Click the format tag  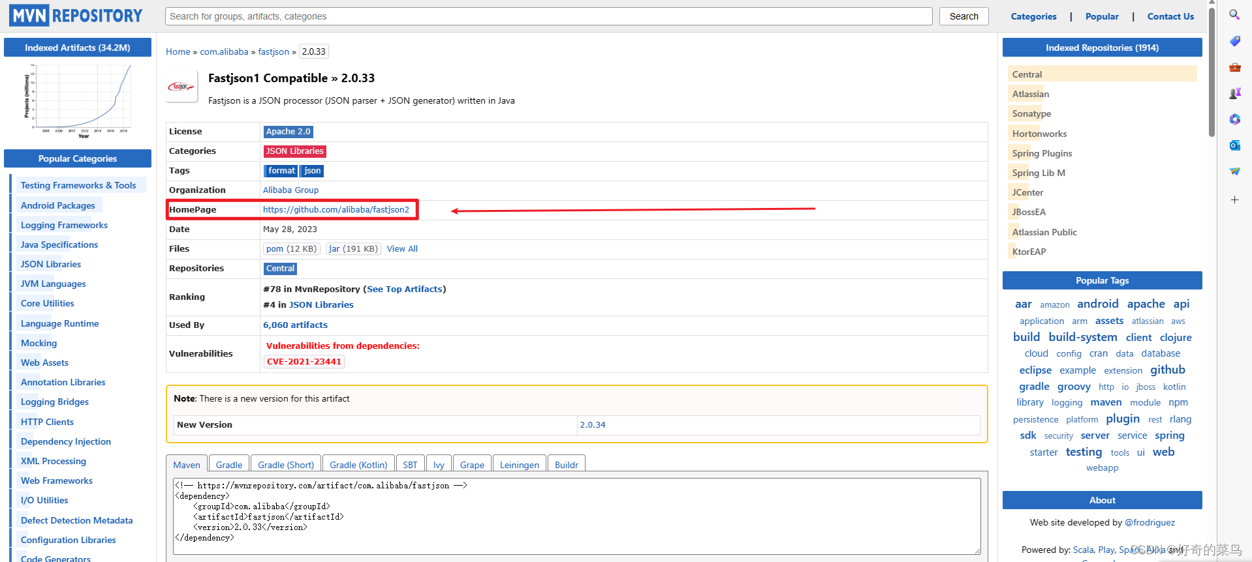(281, 171)
